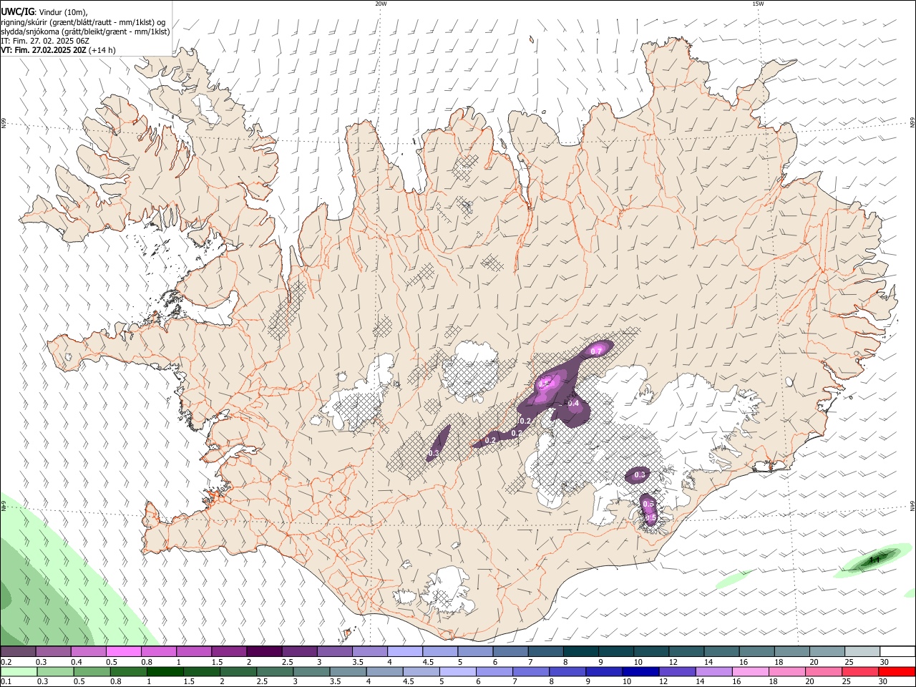Click the mauve 0.2 swatch in upper legend row

point(18,651)
